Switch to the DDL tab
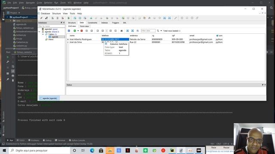Viewport: 275px width, 154px height. click(x=125, y=23)
